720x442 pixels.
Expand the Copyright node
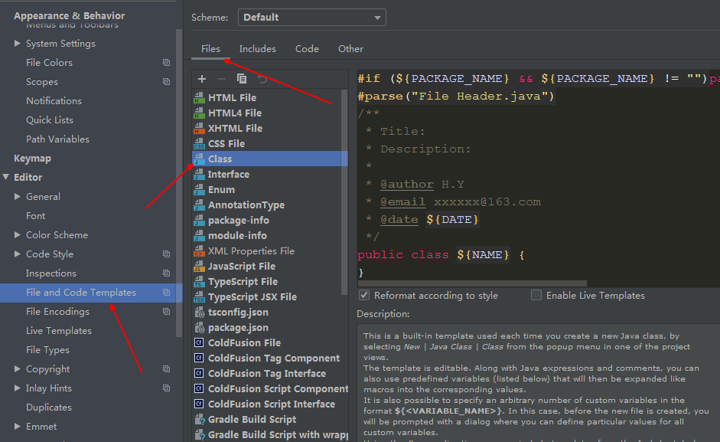[x=18, y=369]
